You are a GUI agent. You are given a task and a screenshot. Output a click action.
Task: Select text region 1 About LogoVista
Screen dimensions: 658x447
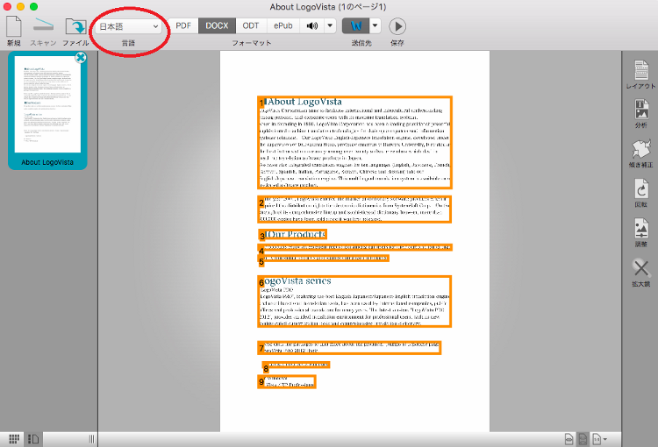[x=354, y=142]
